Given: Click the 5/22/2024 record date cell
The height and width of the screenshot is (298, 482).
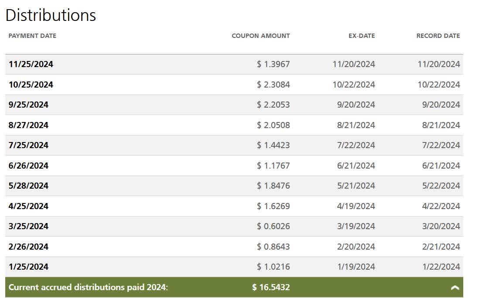Looking at the screenshot, I should [441, 186].
